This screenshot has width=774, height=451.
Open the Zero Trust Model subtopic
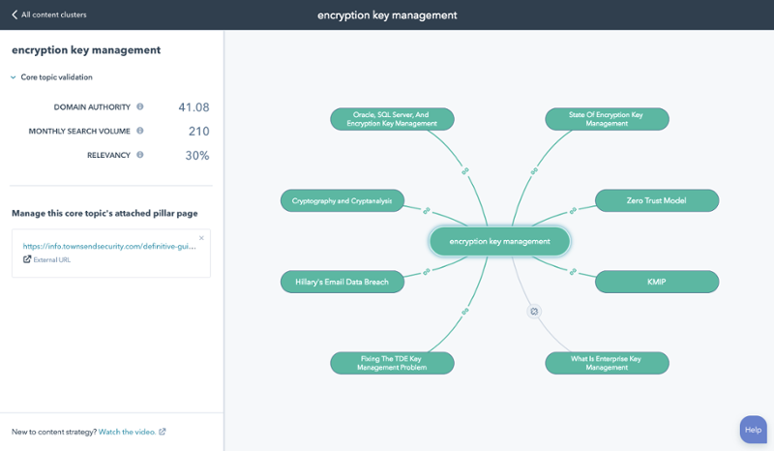pyautogui.click(x=656, y=200)
